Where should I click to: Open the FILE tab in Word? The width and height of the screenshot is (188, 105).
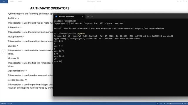(x=4, y=2)
